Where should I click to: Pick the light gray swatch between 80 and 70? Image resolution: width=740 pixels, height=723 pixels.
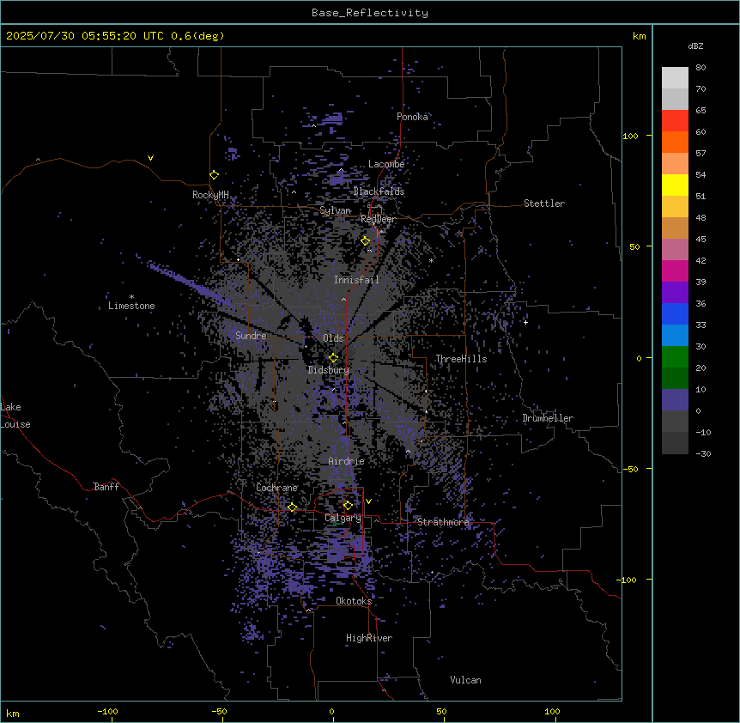point(675,78)
